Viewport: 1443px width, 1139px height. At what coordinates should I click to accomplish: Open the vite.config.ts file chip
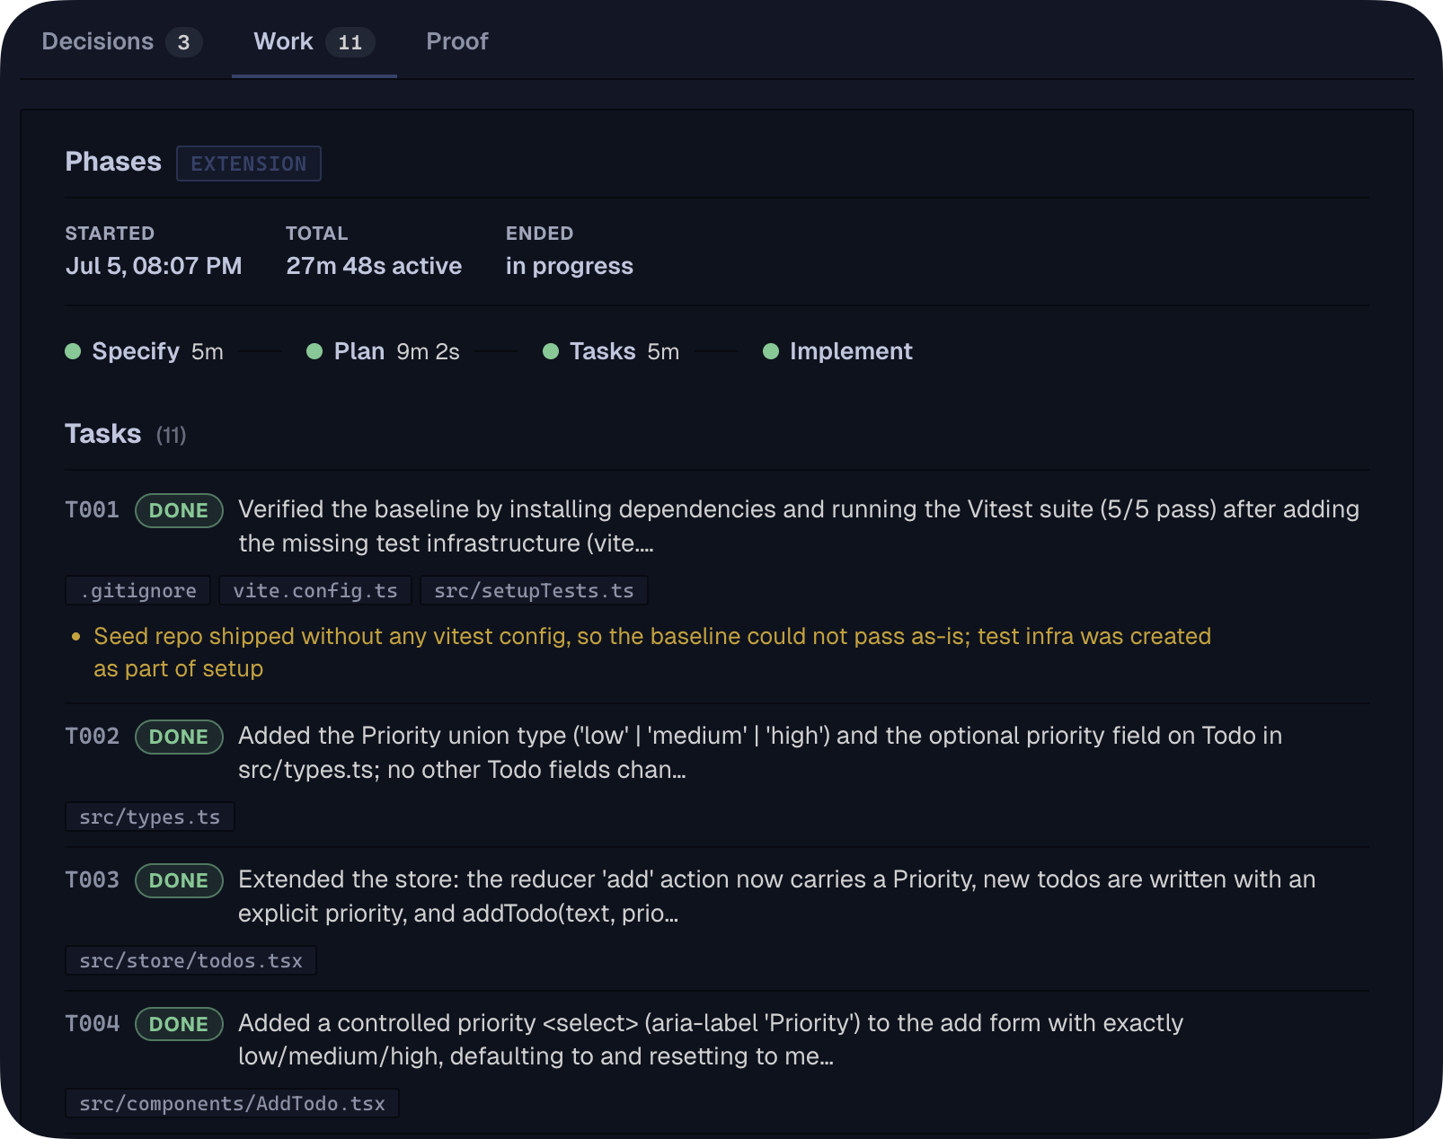[315, 591]
